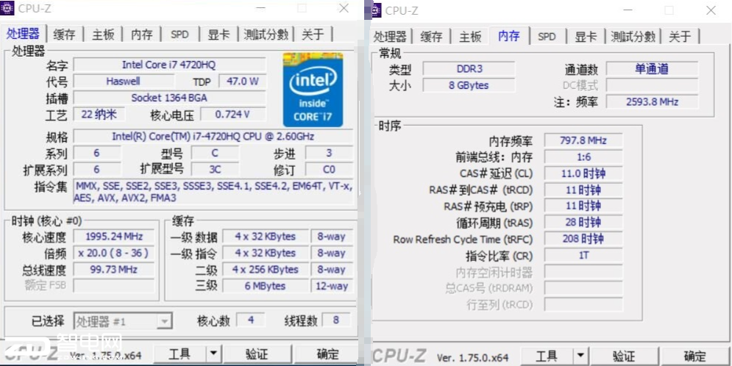Expand 工具 dropdown arrow in right window

pos(580,356)
